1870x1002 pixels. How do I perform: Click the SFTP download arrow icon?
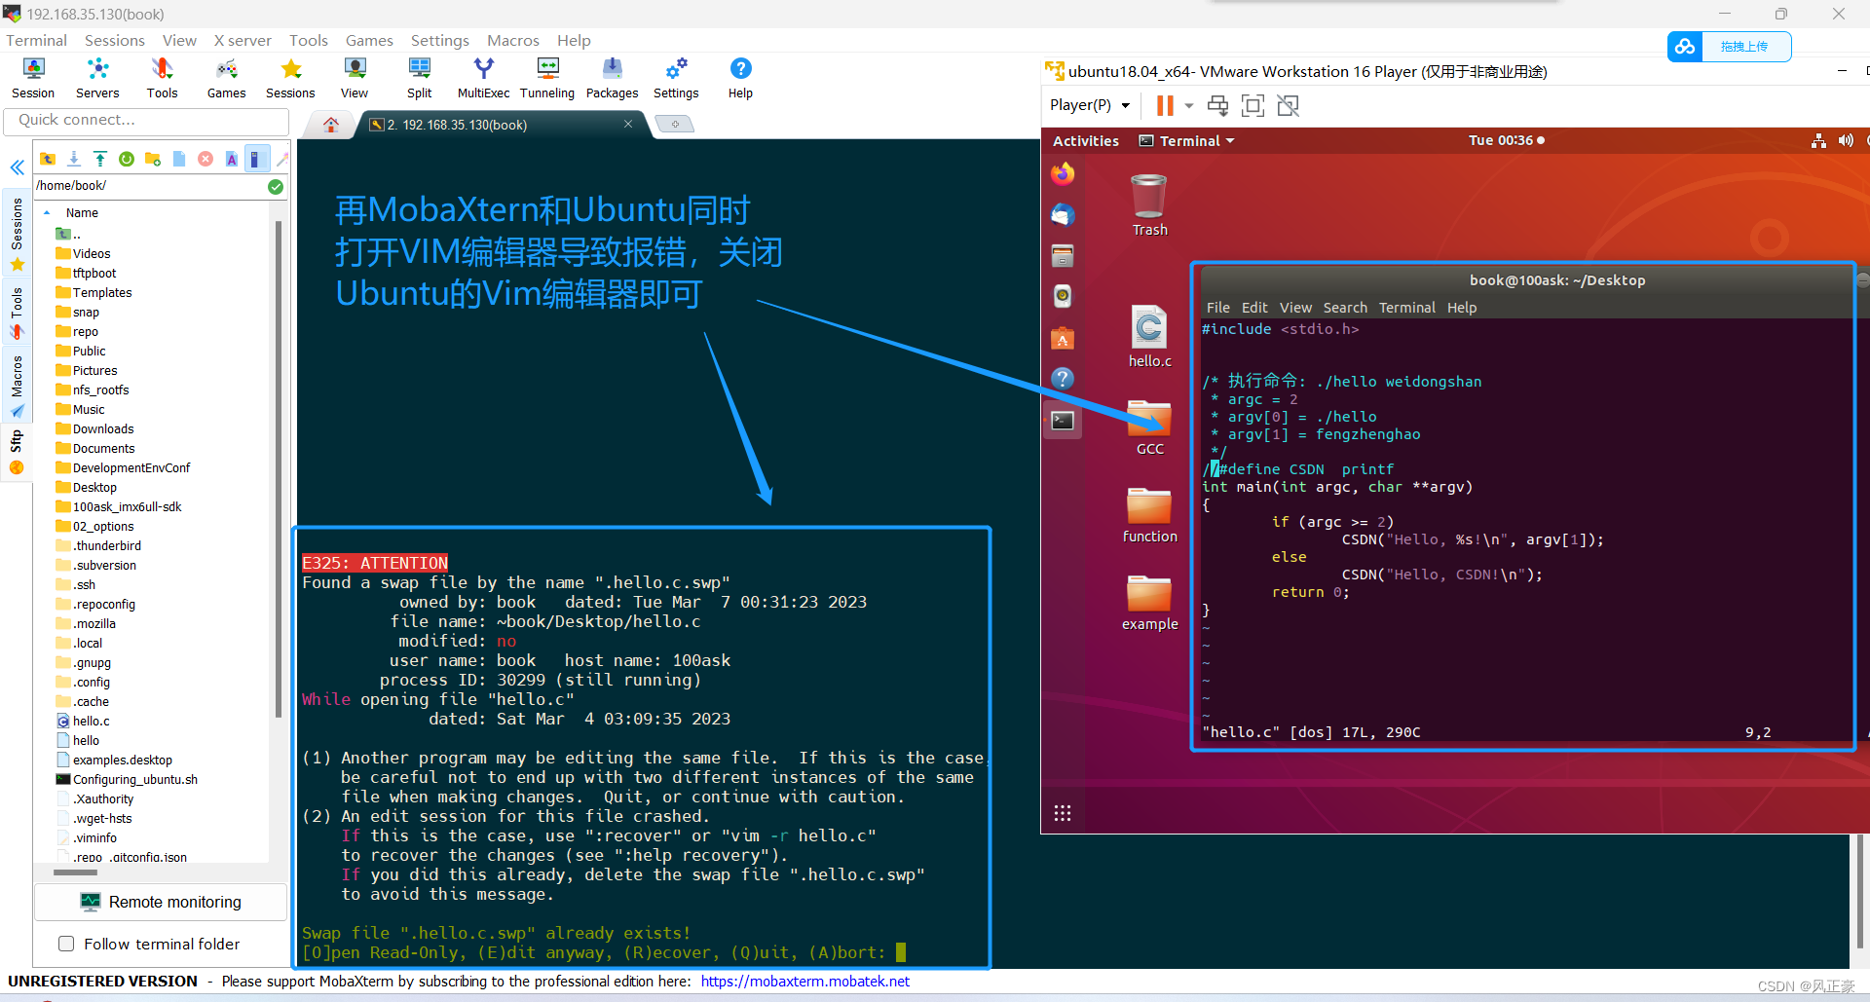point(74,159)
